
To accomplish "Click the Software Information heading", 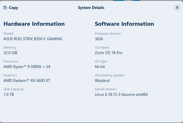I will tap(124, 24).
